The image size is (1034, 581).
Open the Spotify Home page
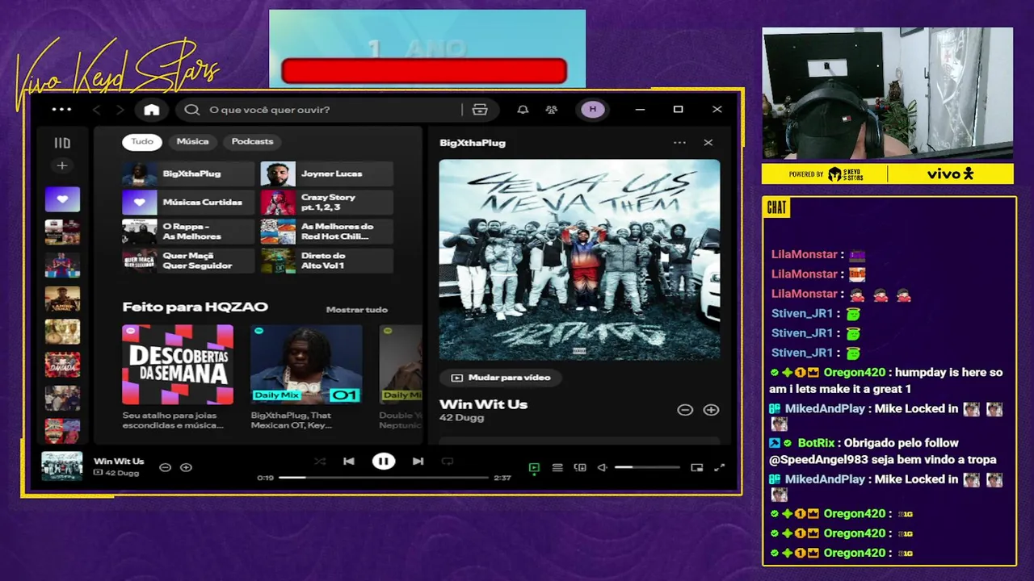coord(152,110)
